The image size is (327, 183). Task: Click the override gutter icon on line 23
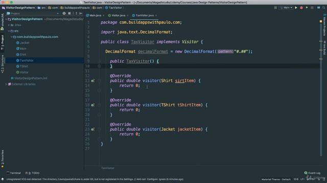[92, 129]
